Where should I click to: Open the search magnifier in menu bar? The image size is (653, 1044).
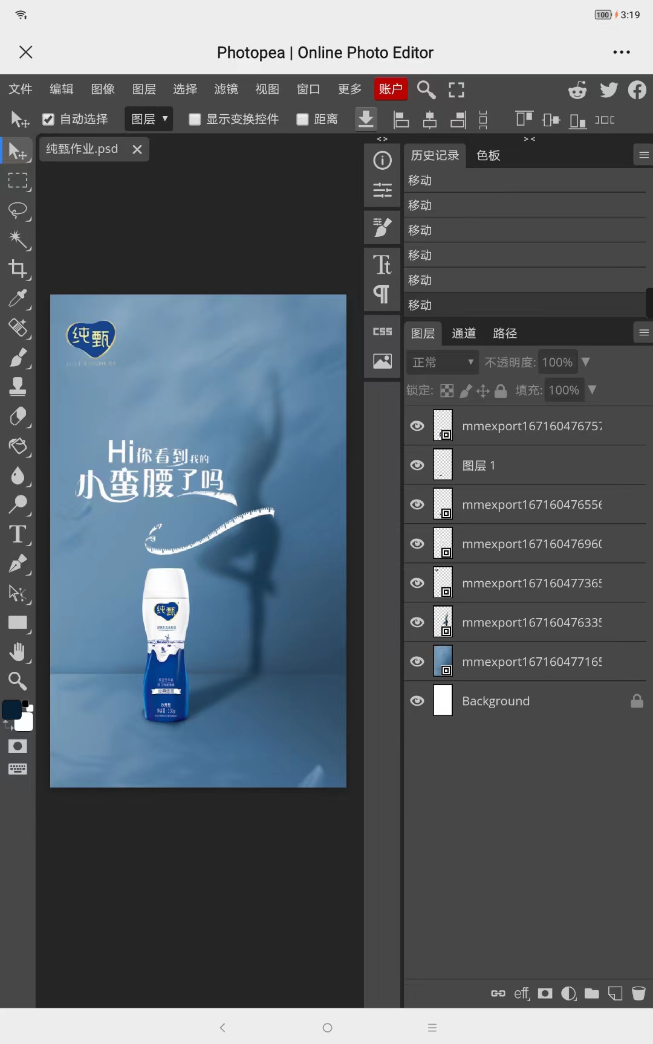tap(426, 89)
